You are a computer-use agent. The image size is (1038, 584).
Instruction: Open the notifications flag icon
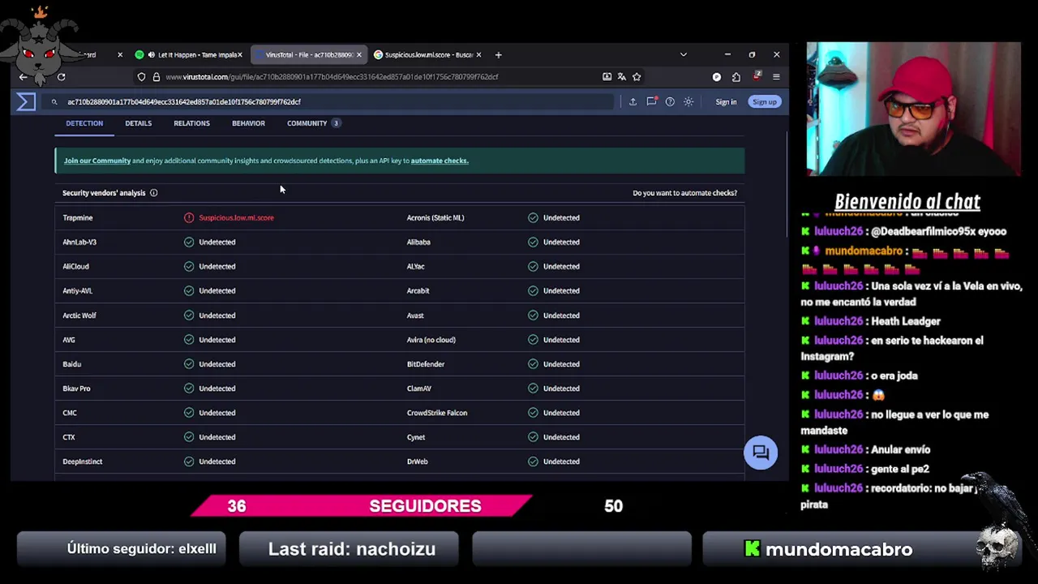(x=651, y=101)
